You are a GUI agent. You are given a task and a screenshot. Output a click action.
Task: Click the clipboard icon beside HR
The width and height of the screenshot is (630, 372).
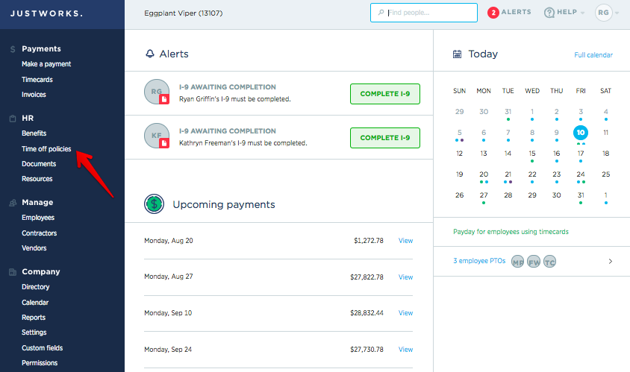(x=13, y=119)
